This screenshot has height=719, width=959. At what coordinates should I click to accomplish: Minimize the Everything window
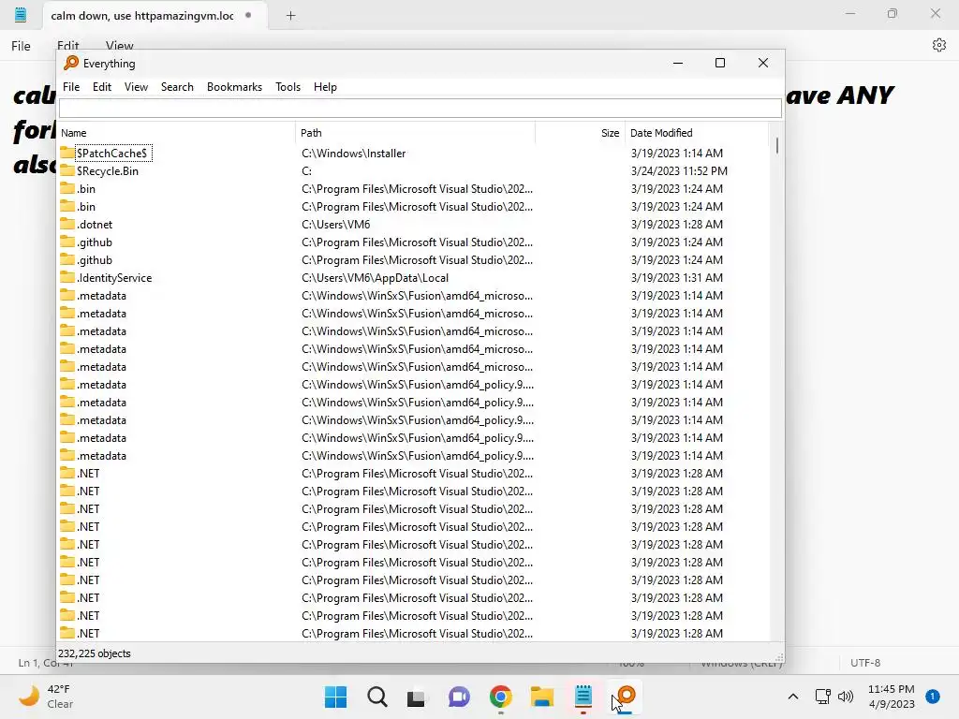coord(678,63)
